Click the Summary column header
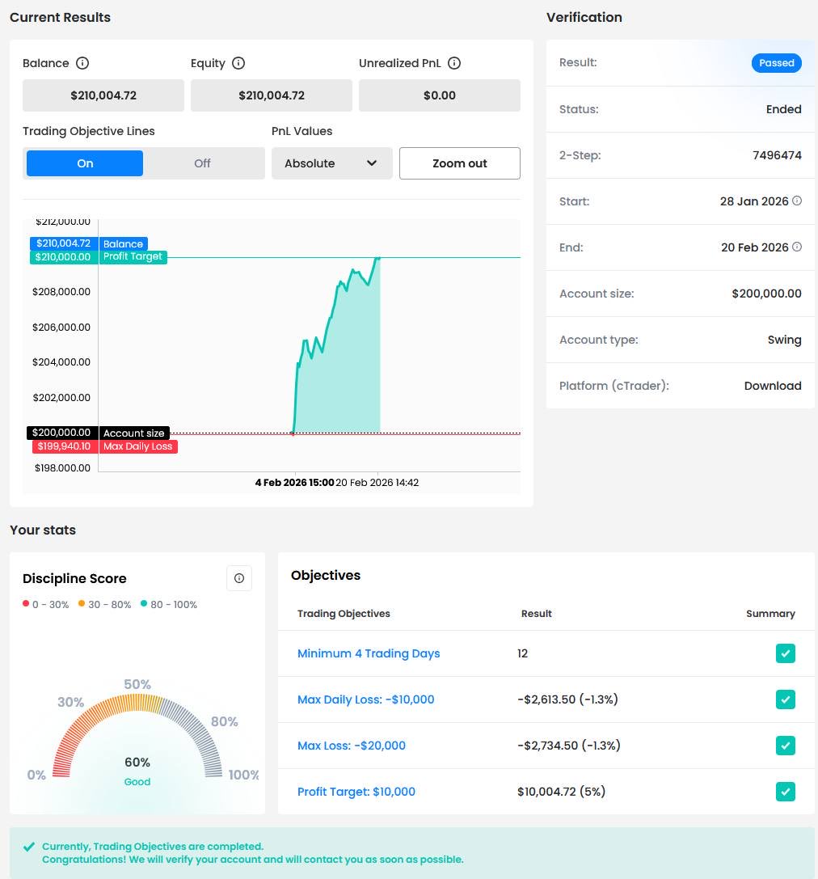818x879 pixels. 770,613
